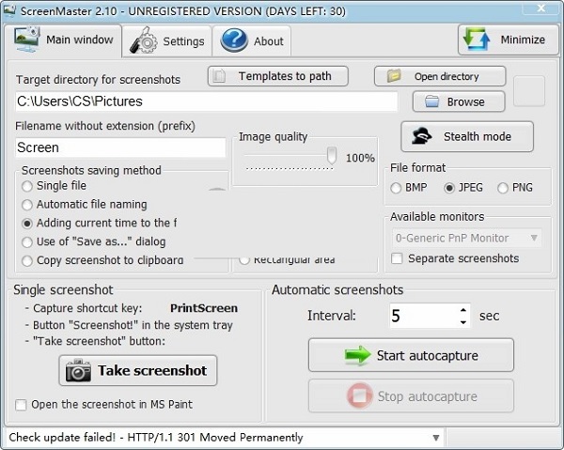Click the Open directory button
The width and height of the screenshot is (564, 450).
coord(440,76)
